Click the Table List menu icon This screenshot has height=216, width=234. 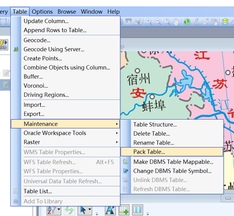pyautogui.click(x=16, y=191)
